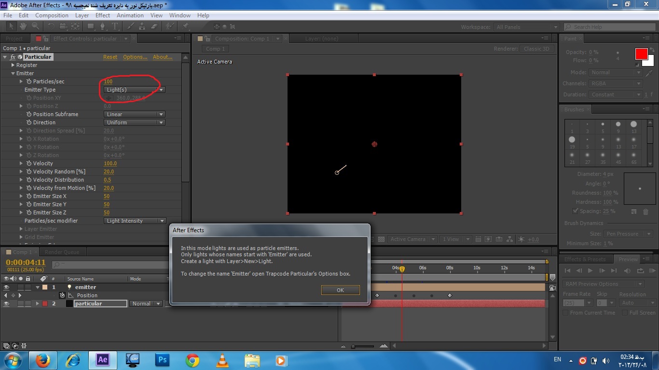Click the Comp 1 breadcrumb button
The image size is (659, 370).
point(216,49)
